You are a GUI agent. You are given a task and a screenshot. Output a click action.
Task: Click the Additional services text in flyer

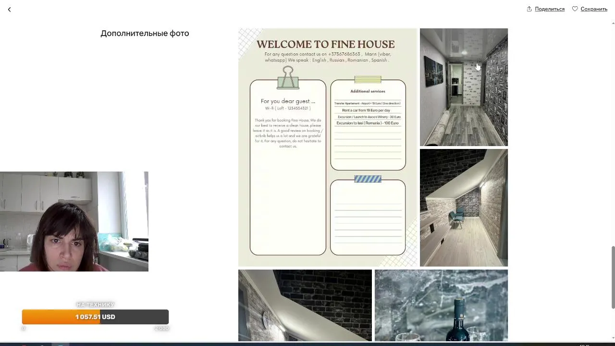pos(368,91)
